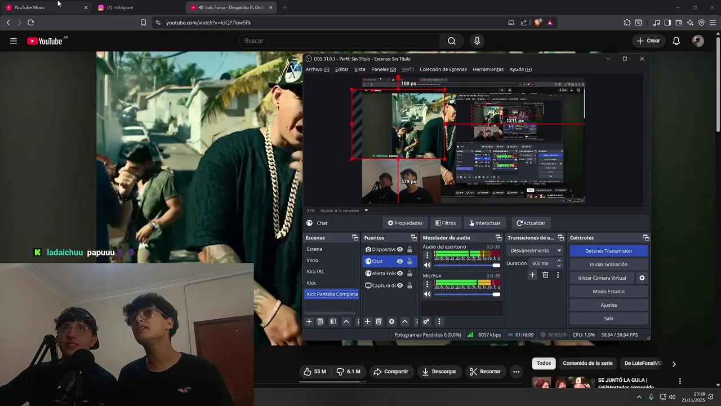The width and height of the screenshot is (721, 406).
Task: Add a new source with Fuentes plus
Action: pos(367,321)
